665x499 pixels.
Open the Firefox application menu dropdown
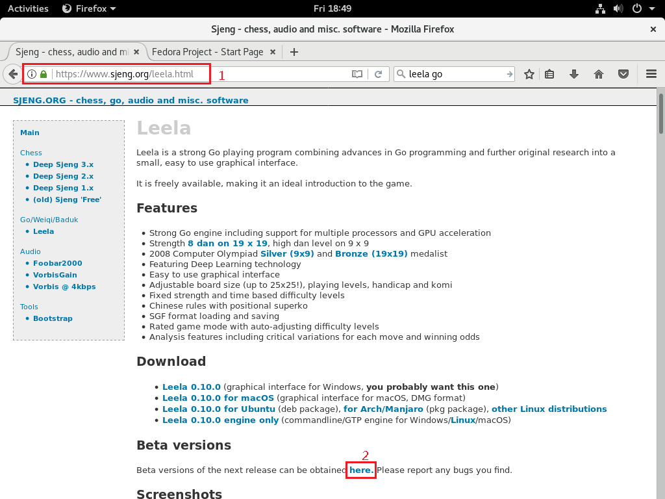(89, 8)
